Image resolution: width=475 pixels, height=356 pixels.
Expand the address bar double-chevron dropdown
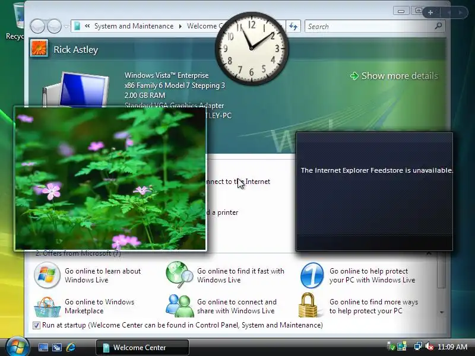tap(87, 26)
